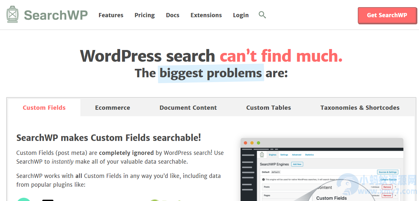The width and height of the screenshot is (419, 201).
Task: Click the SearchWP lantern logo in header
Action: [13, 15]
